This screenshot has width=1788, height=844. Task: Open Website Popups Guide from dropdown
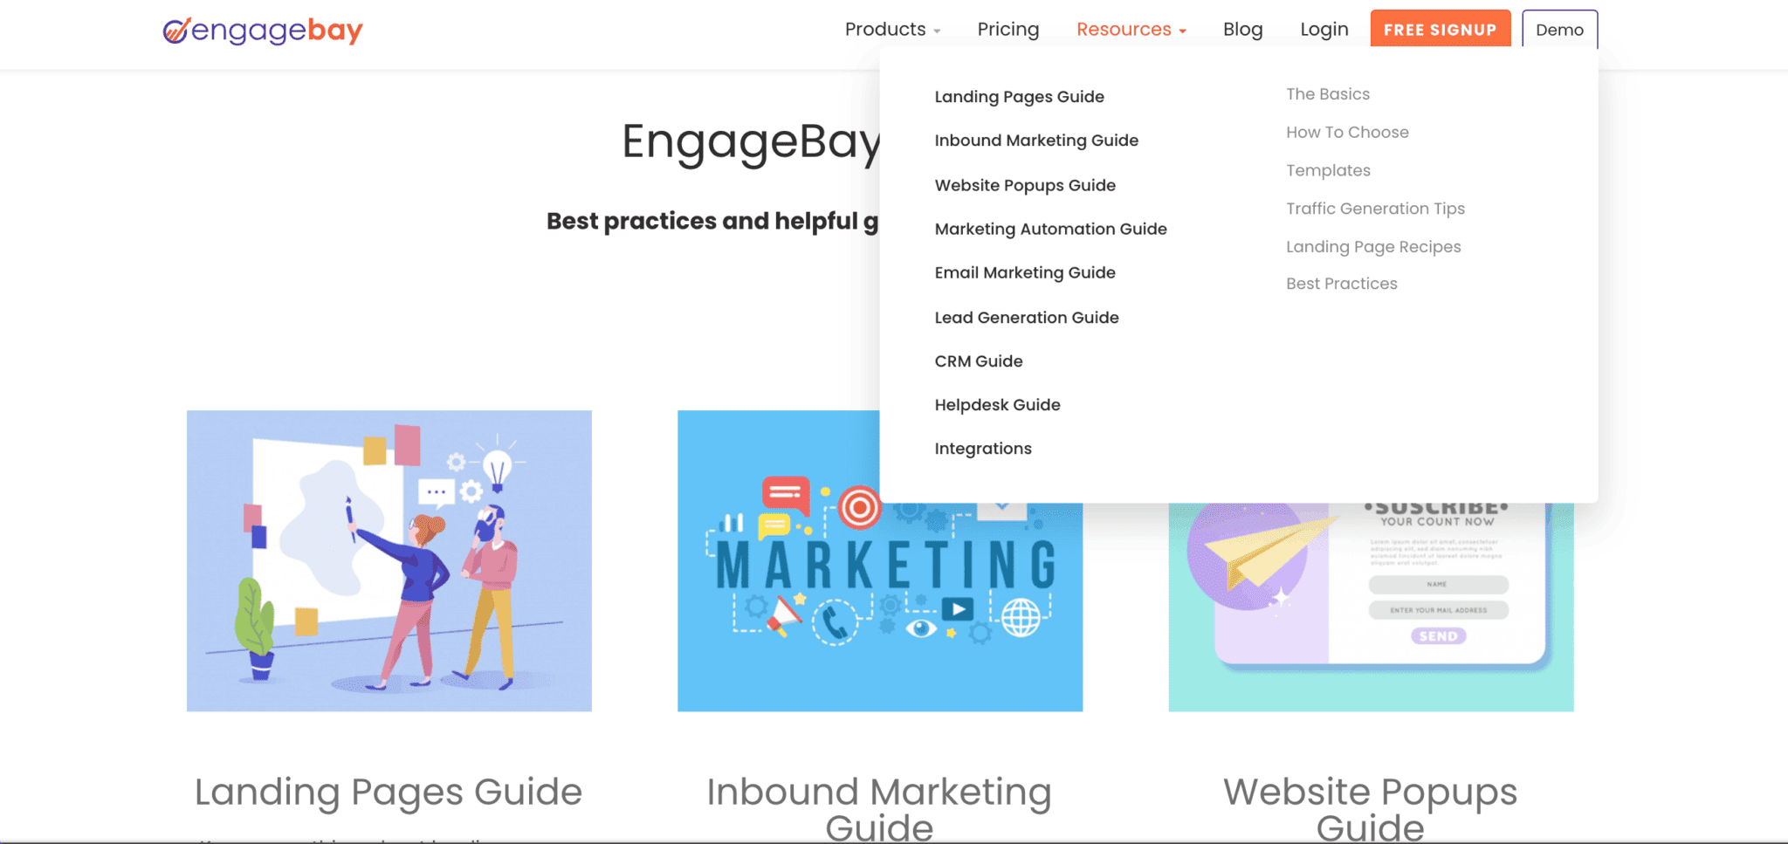(1025, 185)
